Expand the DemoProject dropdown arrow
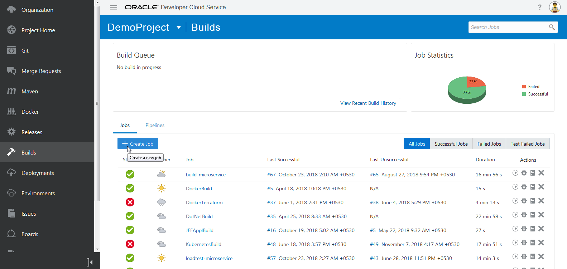The image size is (567, 269). click(x=179, y=28)
